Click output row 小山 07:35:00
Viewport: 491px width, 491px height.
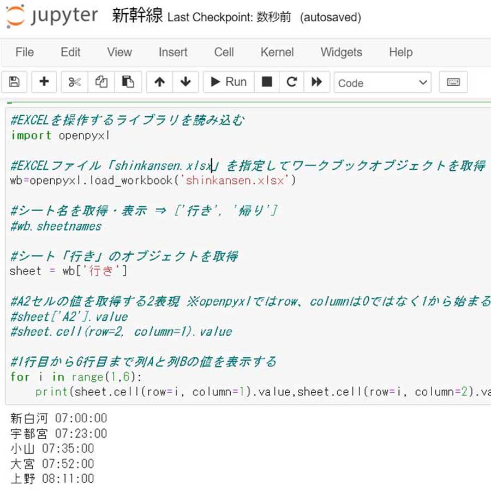52,448
